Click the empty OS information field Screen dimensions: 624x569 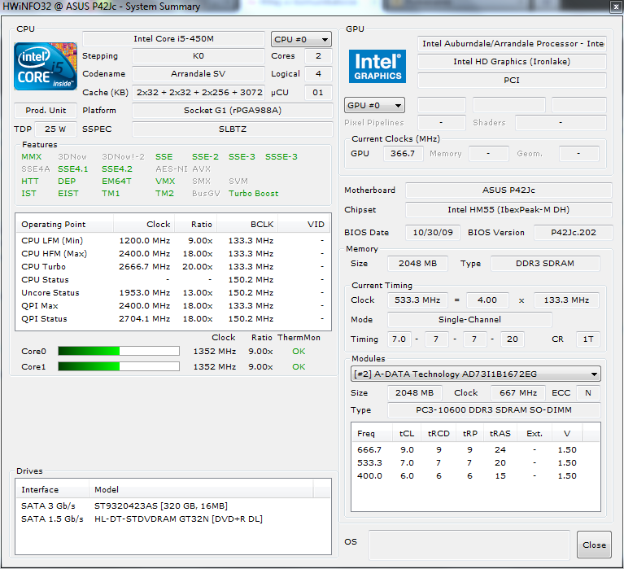coord(469,545)
